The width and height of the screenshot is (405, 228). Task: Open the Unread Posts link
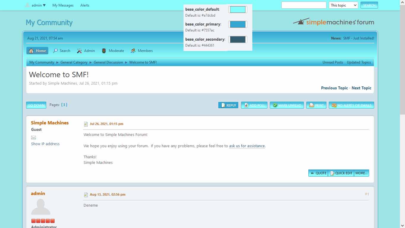coord(333,62)
